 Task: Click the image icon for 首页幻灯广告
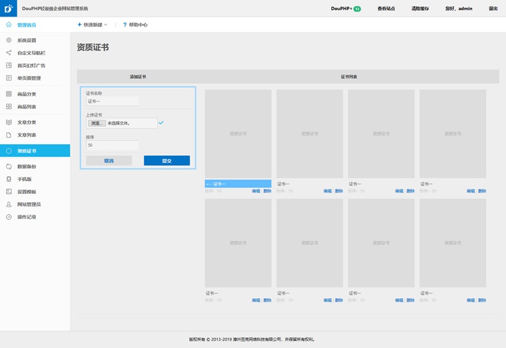(9, 66)
